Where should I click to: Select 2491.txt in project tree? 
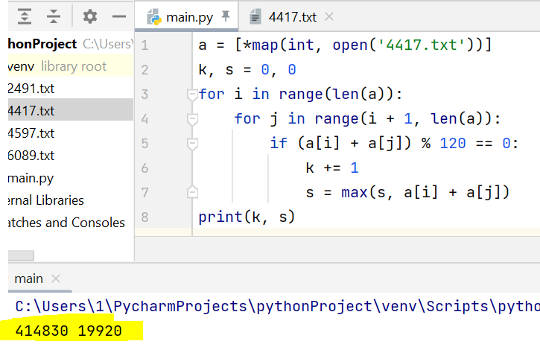(71, 89)
